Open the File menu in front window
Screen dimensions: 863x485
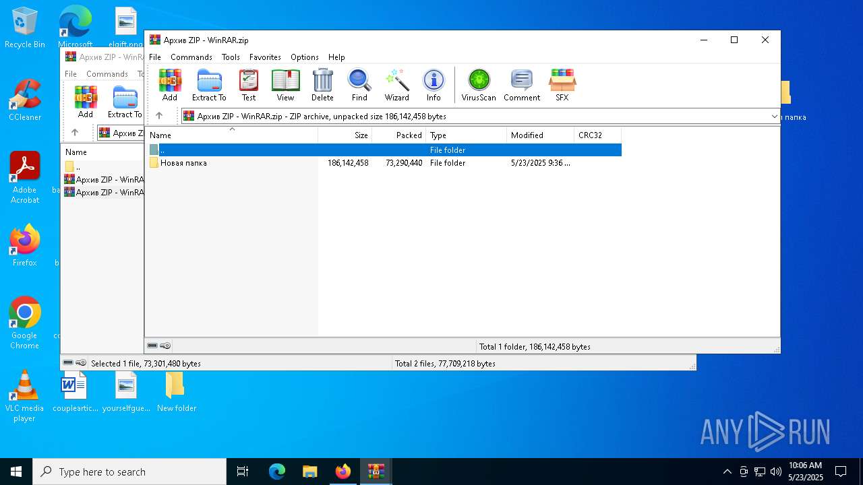click(x=155, y=57)
